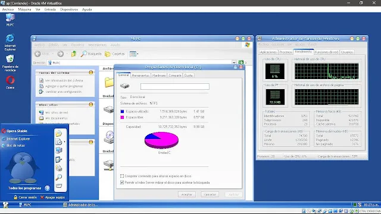Open the Internet Explorer desktop icon
The width and height of the screenshot is (381, 214).
click(x=10, y=42)
